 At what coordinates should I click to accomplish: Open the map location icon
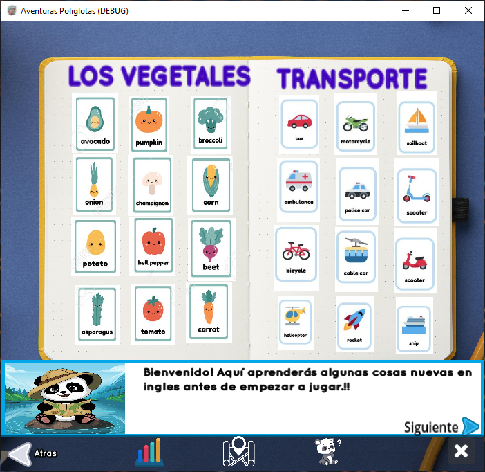[239, 451]
